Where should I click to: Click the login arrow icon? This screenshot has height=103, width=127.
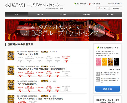coord(99,8)
